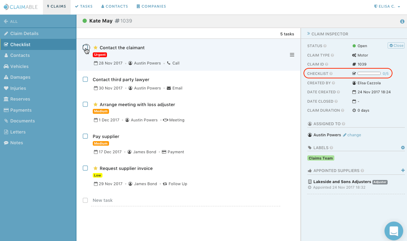407x241 pixels.
Task: Check off Contact third party lawyer task
Action: pyautogui.click(x=85, y=79)
